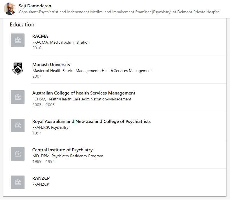
Task: Click the Central Institute of Psychiatry building icon
Action: click(18, 154)
